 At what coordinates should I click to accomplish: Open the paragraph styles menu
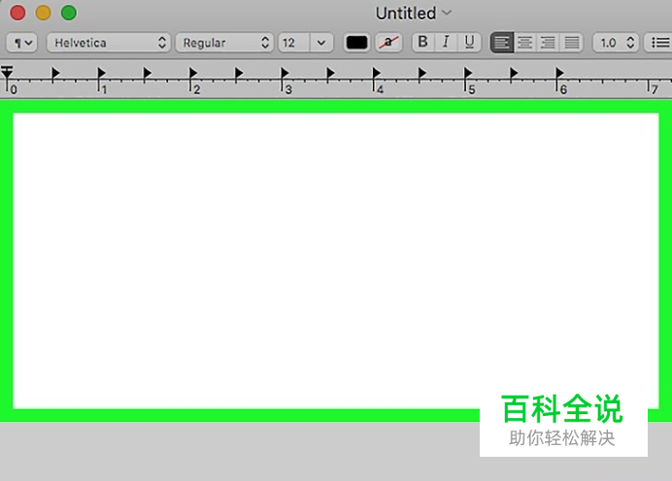point(22,43)
